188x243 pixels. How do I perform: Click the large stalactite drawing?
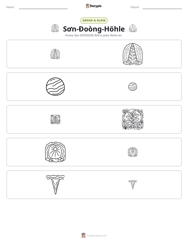pos(55,185)
